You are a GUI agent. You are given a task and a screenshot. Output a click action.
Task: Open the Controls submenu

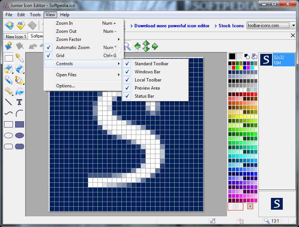coord(82,64)
